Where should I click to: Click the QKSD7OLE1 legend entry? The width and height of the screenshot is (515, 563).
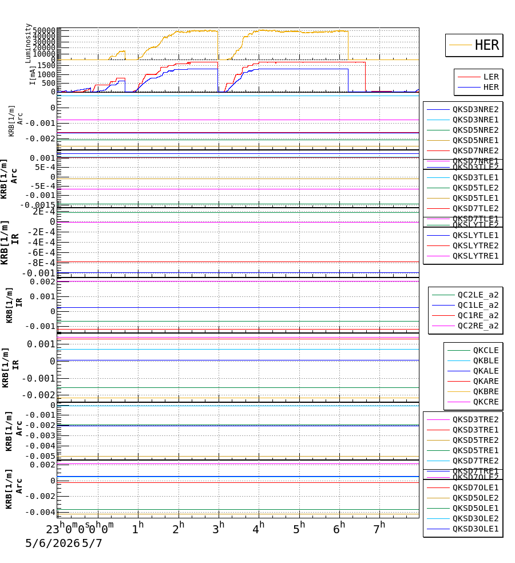tap(462, 488)
